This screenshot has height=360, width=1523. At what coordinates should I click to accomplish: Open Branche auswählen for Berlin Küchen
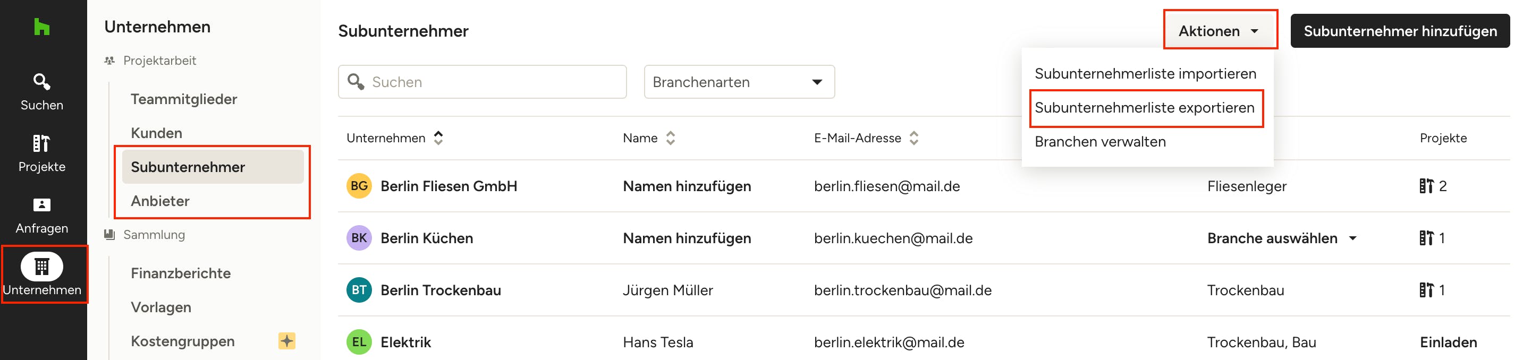click(1282, 238)
